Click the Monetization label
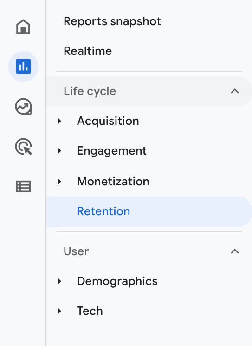This screenshot has height=346, width=252. pos(113,182)
